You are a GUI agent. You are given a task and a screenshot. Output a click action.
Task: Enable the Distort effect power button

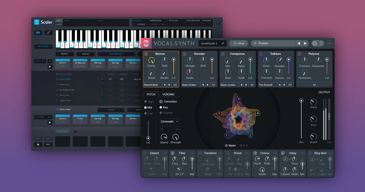tap(145, 153)
